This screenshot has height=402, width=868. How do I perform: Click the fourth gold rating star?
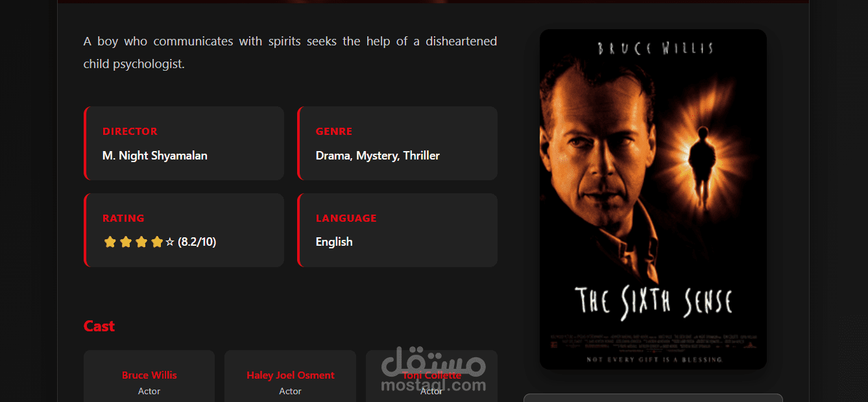[156, 242]
